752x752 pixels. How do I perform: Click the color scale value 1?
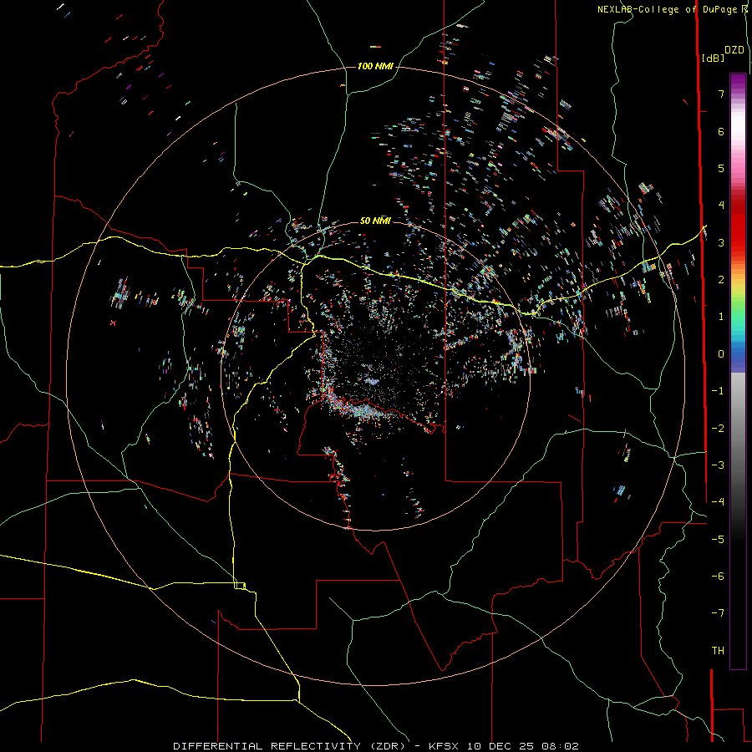(721, 317)
